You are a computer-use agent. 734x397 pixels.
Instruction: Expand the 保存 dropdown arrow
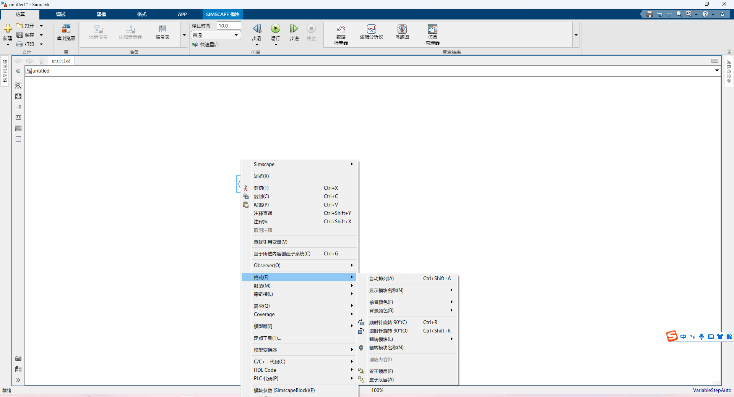tap(41, 35)
